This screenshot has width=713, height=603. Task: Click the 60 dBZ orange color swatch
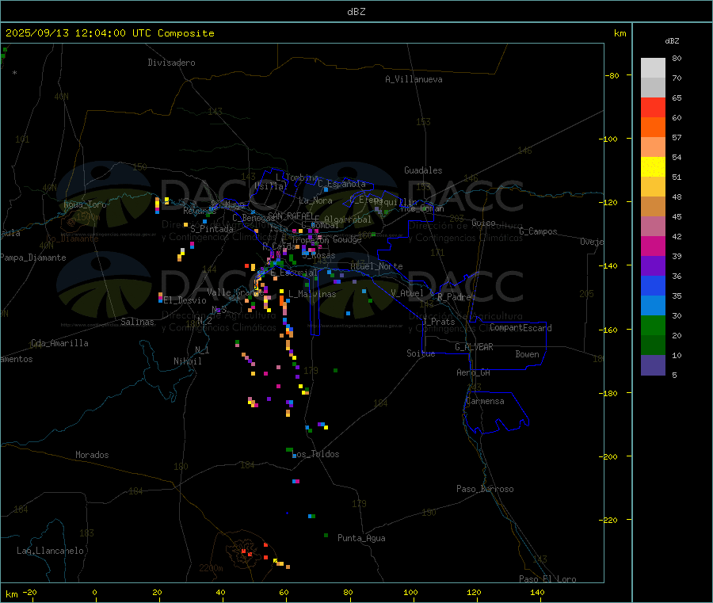pos(653,127)
